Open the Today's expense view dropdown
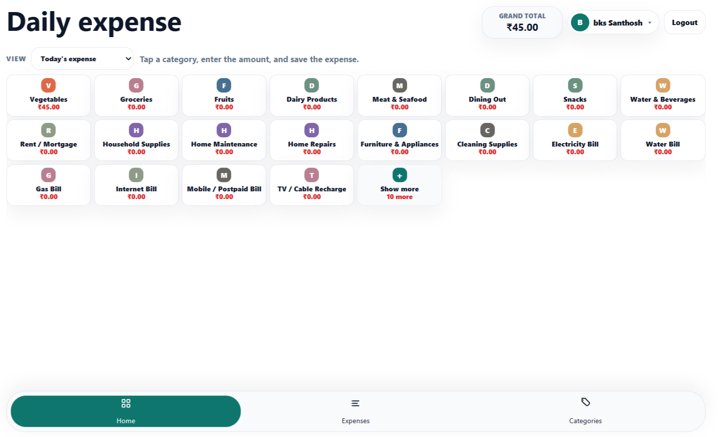The image size is (720, 437). point(82,59)
